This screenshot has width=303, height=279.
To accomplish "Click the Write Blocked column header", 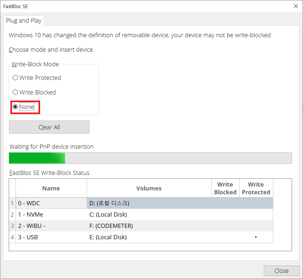I will pyautogui.click(x=225, y=188).
